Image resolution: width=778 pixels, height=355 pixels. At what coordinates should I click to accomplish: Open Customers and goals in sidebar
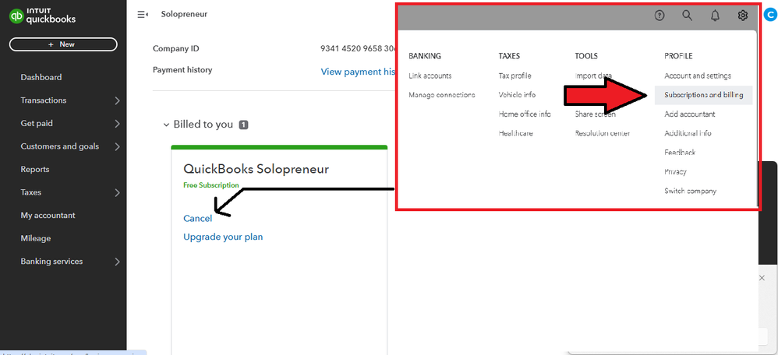pos(59,146)
